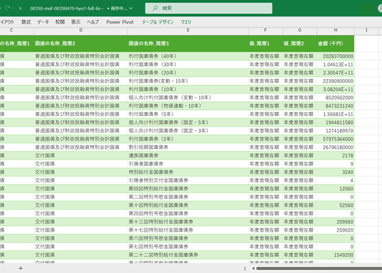Select amount cell 8473231240
This screenshot has width=382, height=273.
pos(335,106)
